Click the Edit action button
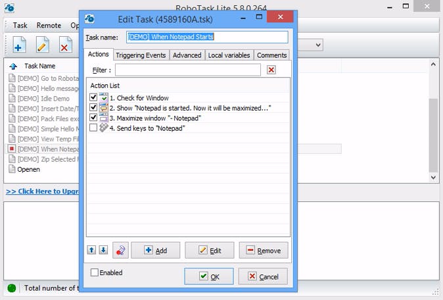 tap(210, 250)
